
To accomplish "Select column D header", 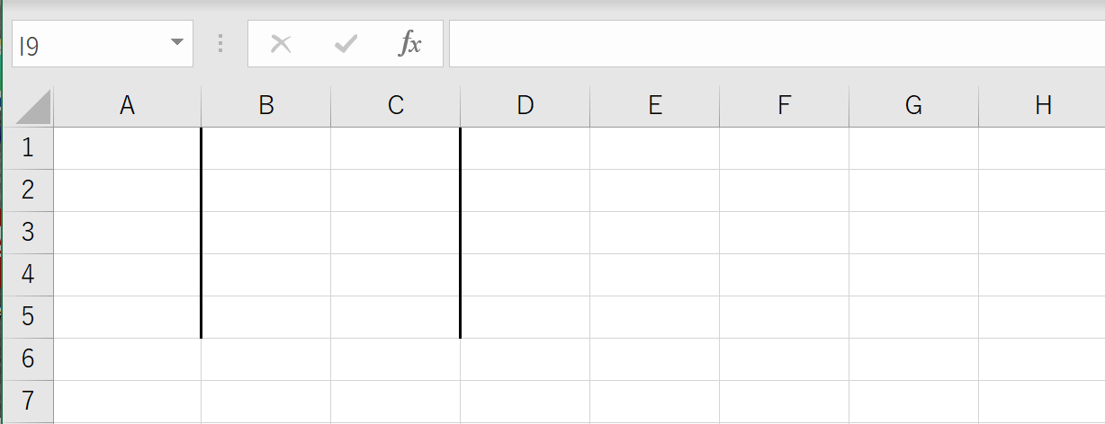I will (526, 106).
